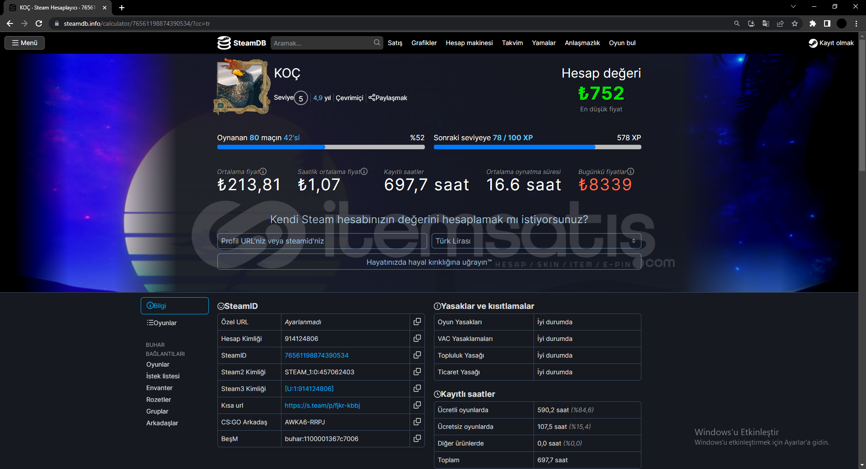866x469 pixels.
Task: Open the Grafikler menu item
Action: pyautogui.click(x=424, y=43)
